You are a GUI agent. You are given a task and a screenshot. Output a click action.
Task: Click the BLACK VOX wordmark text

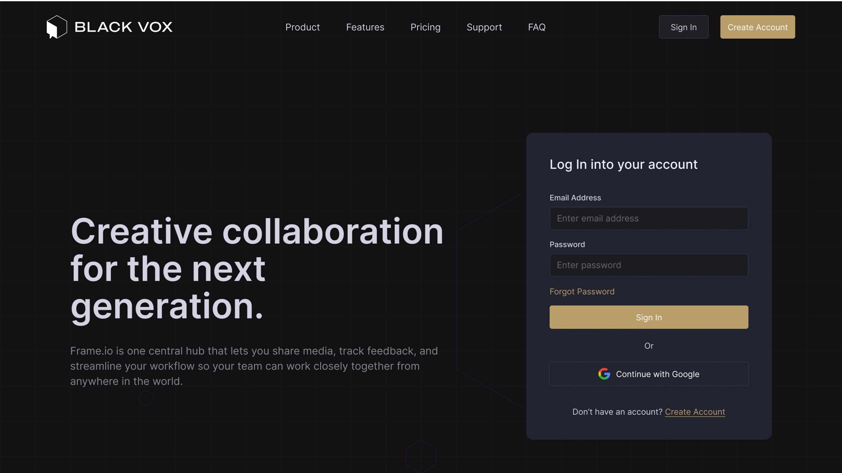(124, 27)
